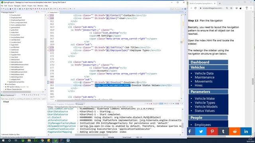Open a new browser tab
Image resolution: width=255 pixels, height=143 pixels.
(220, 3)
